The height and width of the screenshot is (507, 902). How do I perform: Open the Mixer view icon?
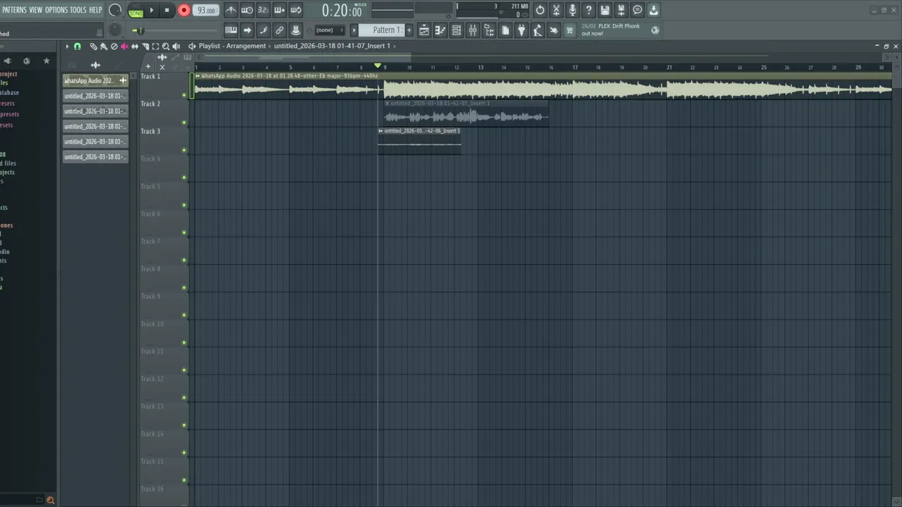click(x=473, y=30)
